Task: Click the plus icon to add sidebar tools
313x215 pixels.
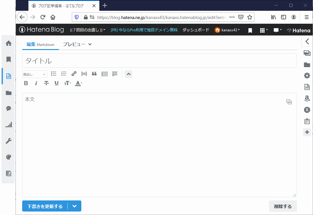Action: [x=307, y=132]
